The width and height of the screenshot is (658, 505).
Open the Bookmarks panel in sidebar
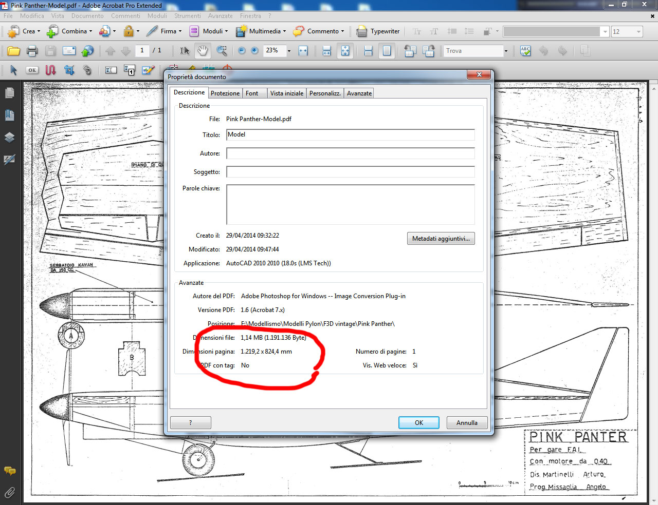pyautogui.click(x=9, y=115)
